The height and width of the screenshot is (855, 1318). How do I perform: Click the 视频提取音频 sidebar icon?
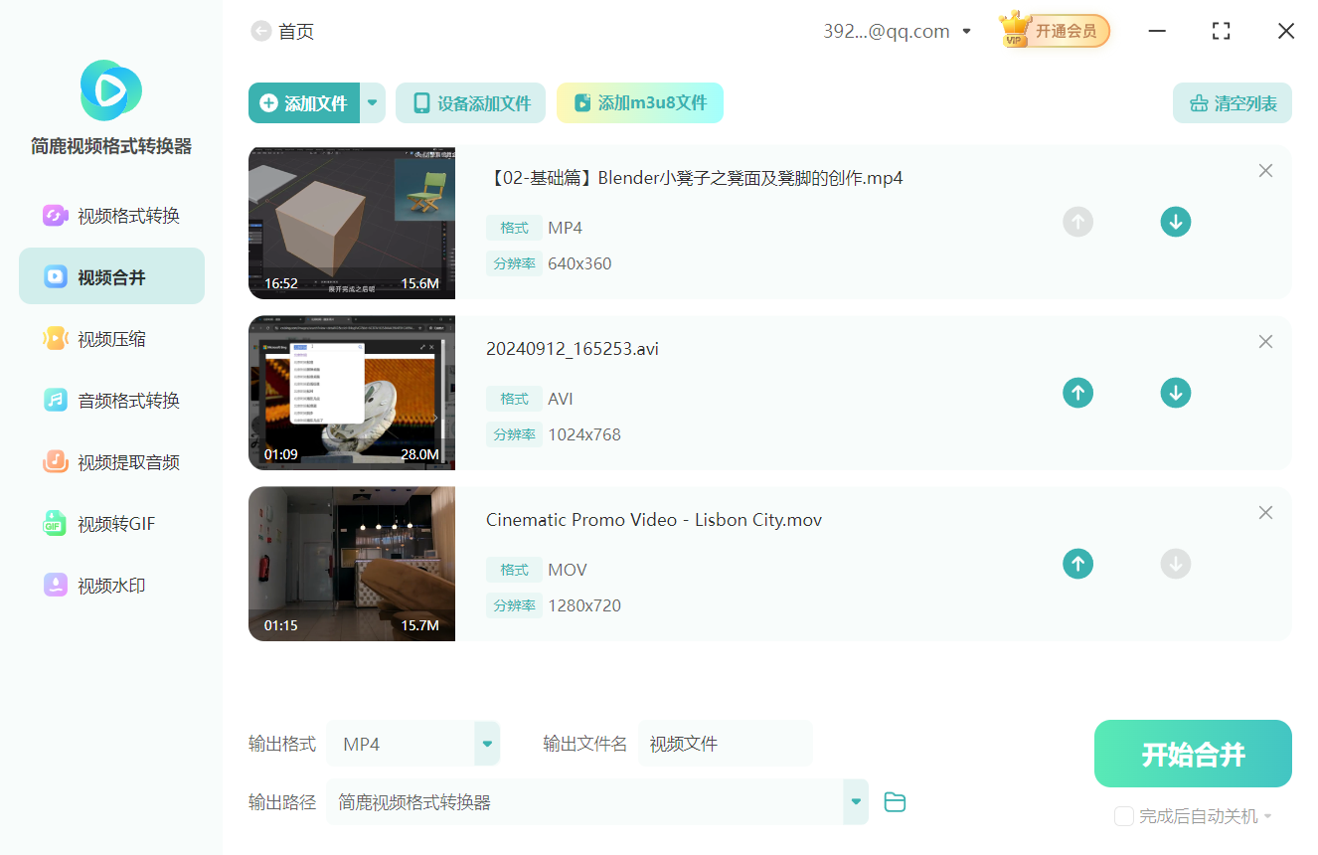click(55, 462)
